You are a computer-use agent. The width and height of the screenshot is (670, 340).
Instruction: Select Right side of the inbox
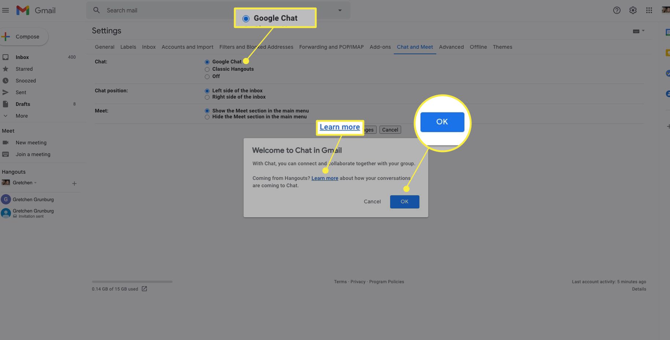click(x=207, y=97)
